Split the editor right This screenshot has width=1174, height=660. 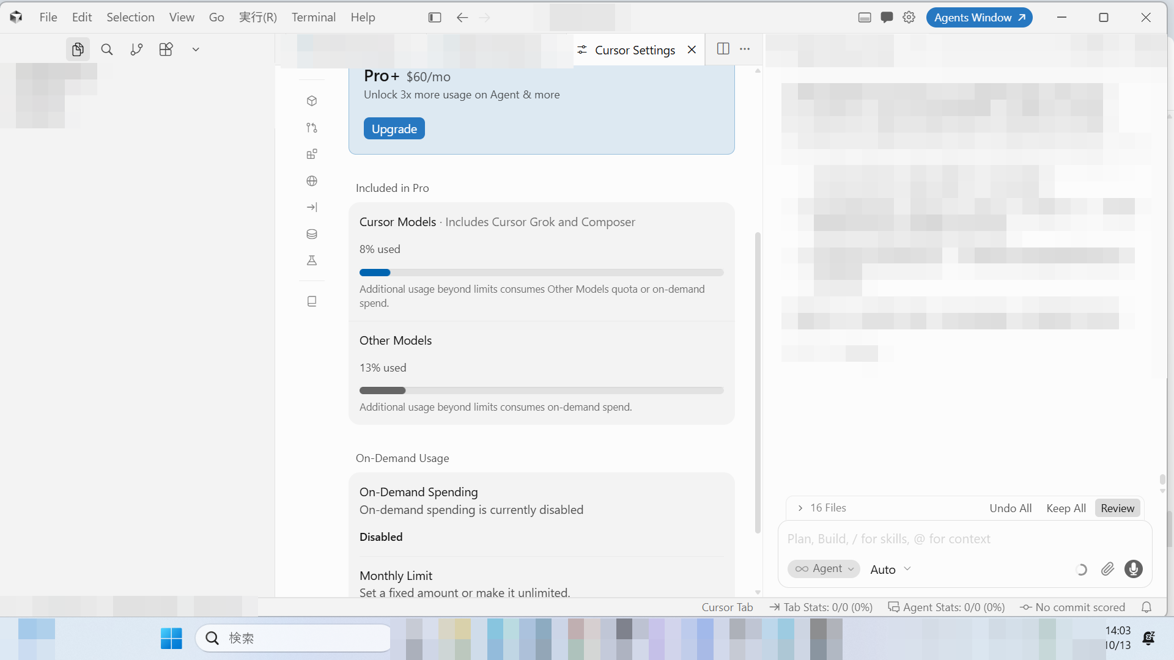tap(723, 49)
